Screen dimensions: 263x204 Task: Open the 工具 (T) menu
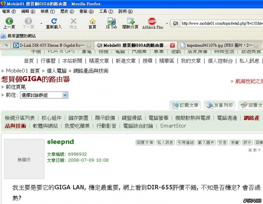(106, 11)
